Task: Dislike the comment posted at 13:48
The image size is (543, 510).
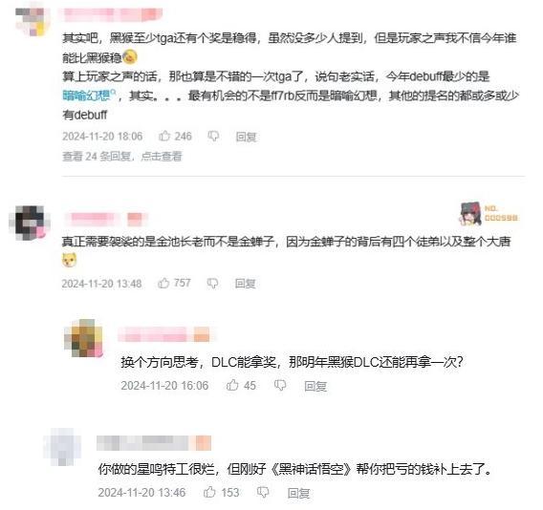Action: coord(212,284)
